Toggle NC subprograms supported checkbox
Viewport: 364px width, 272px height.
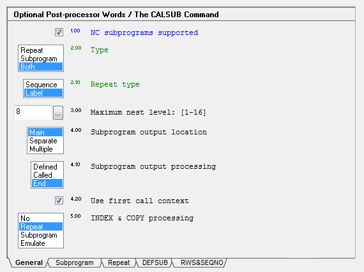tap(59, 32)
